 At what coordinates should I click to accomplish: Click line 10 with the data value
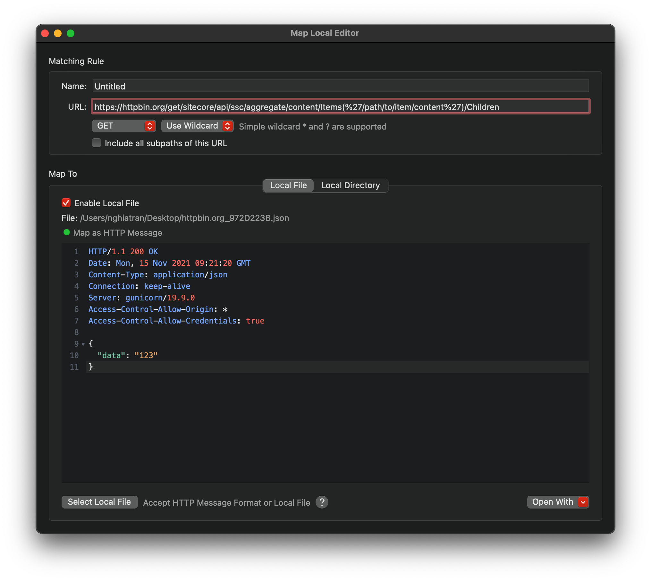click(x=128, y=355)
